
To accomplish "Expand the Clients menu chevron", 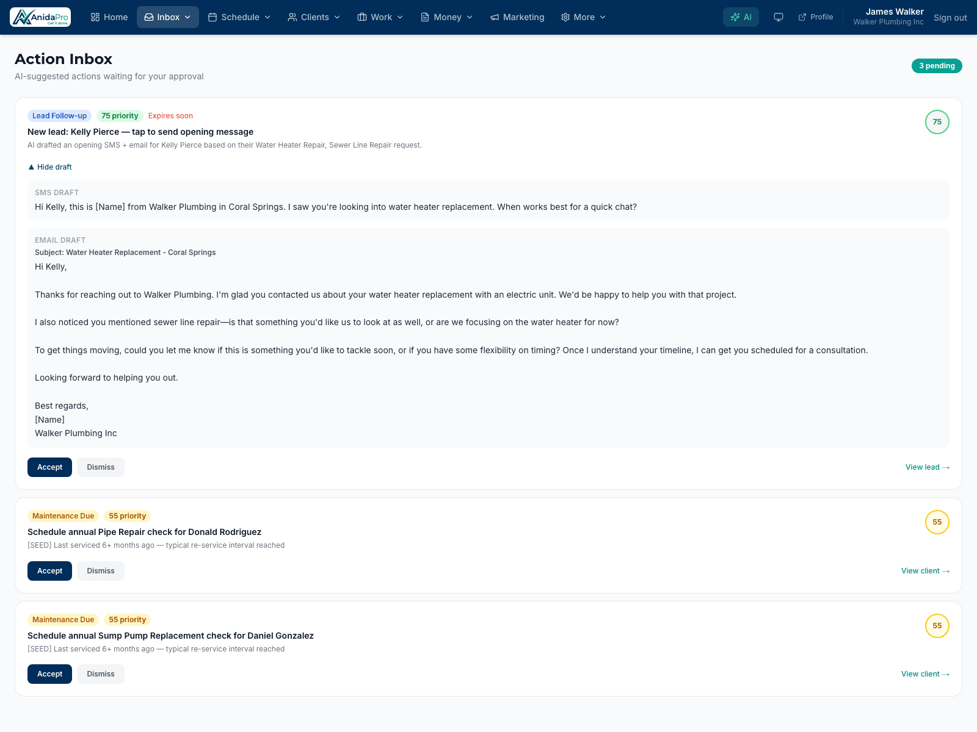I will coord(337,17).
